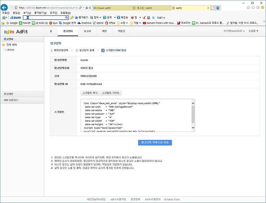Click the zum search box magnifier icon
This screenshot has height=203, width=266.
click(x=66, y=17)
